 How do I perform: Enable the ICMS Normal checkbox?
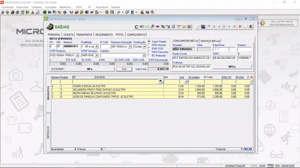pos(149,45)
